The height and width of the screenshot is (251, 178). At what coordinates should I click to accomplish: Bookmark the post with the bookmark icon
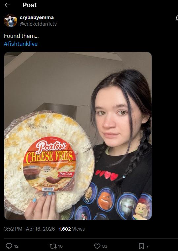coord(141,246)
